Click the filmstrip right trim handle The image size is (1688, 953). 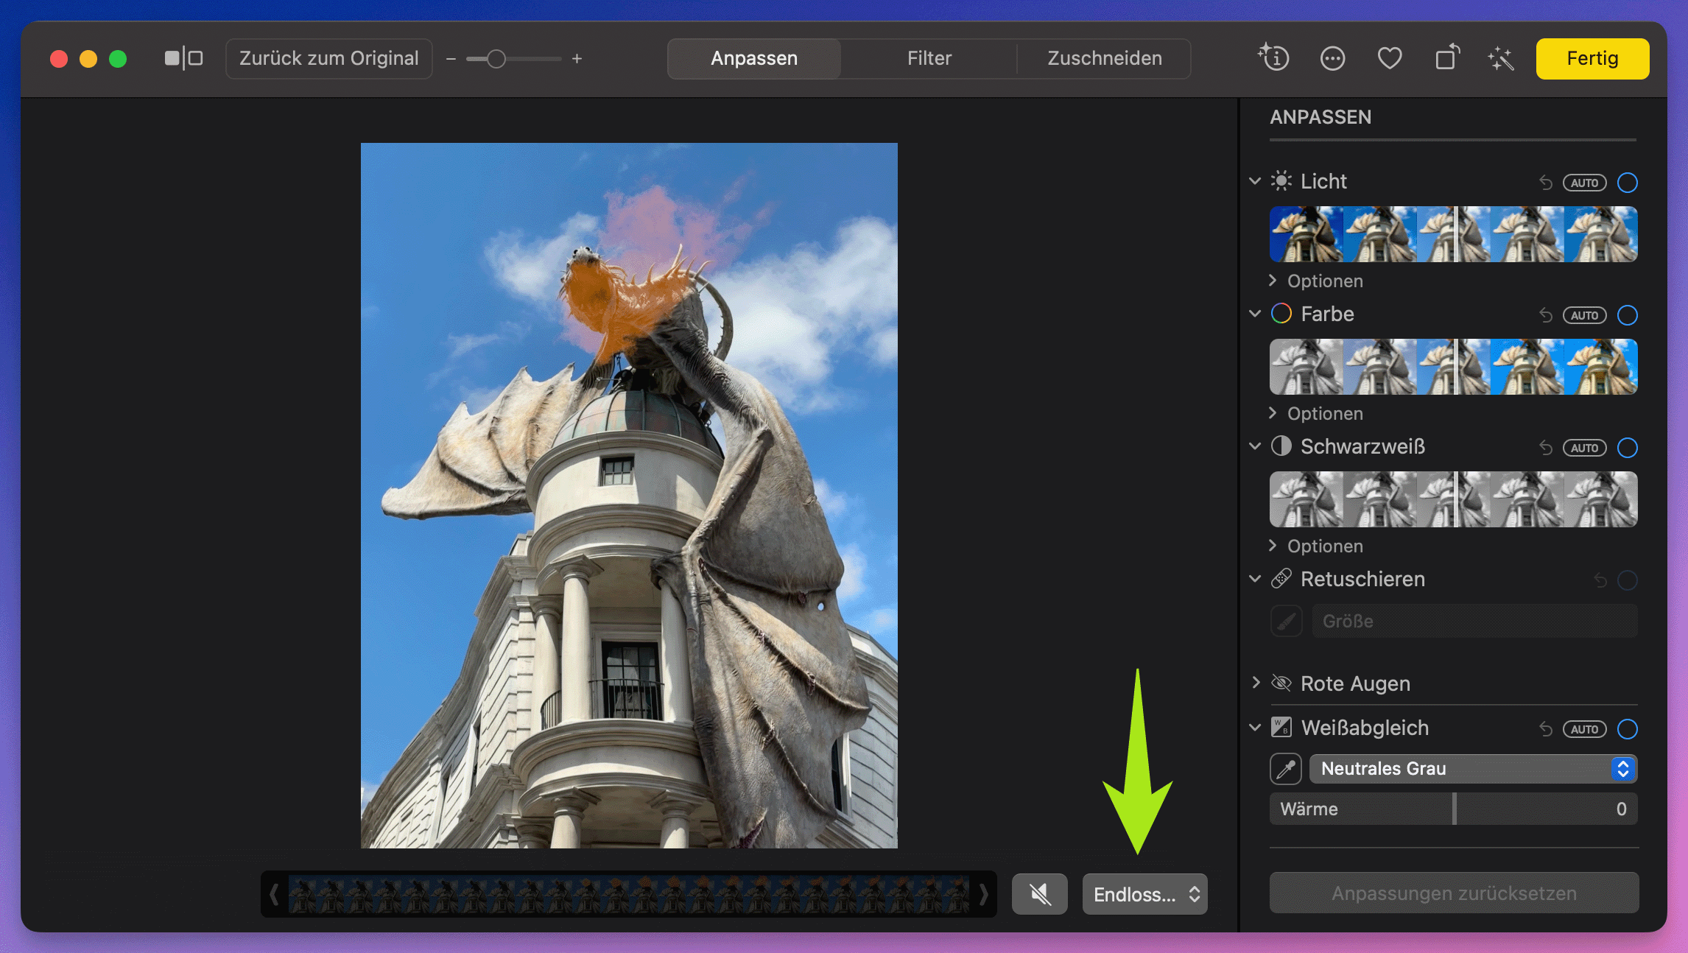point(983,894)
